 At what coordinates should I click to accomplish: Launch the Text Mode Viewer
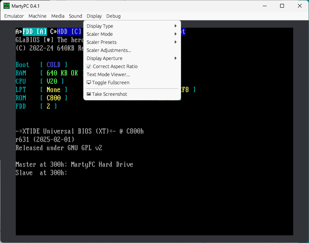(x=108, y=75)
